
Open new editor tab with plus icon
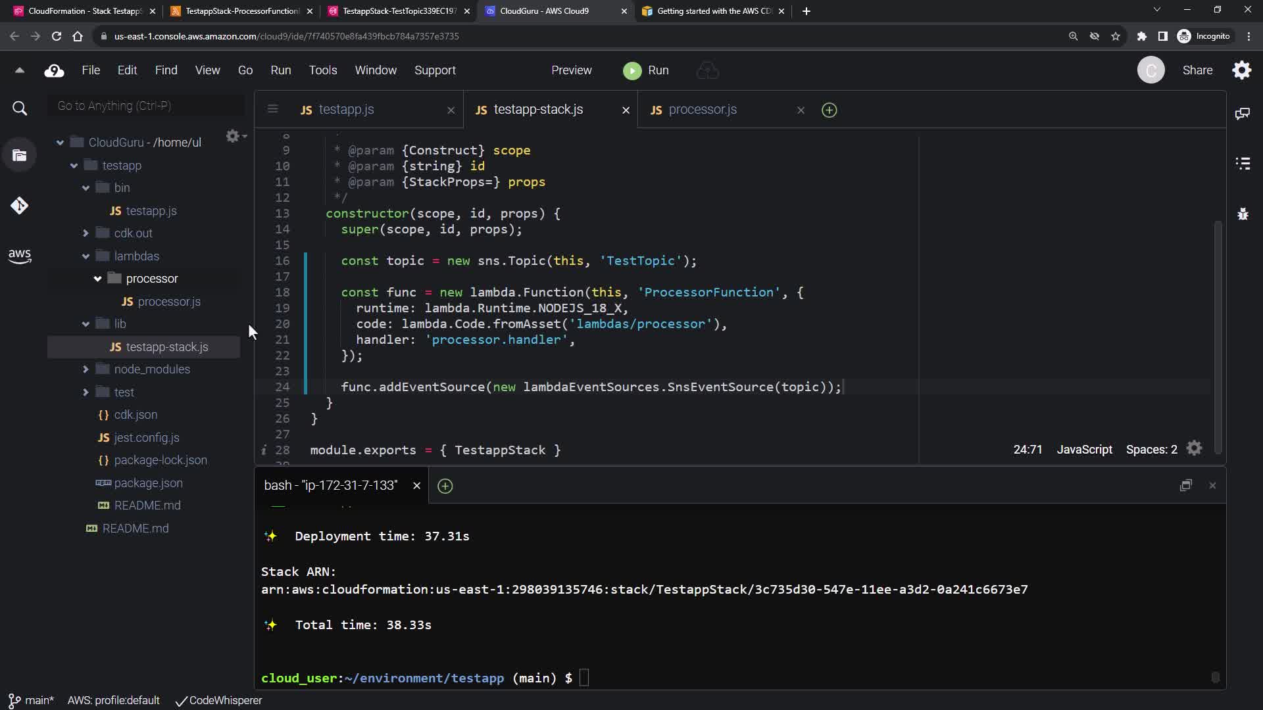pyautogui.click(x=829, y=110)
